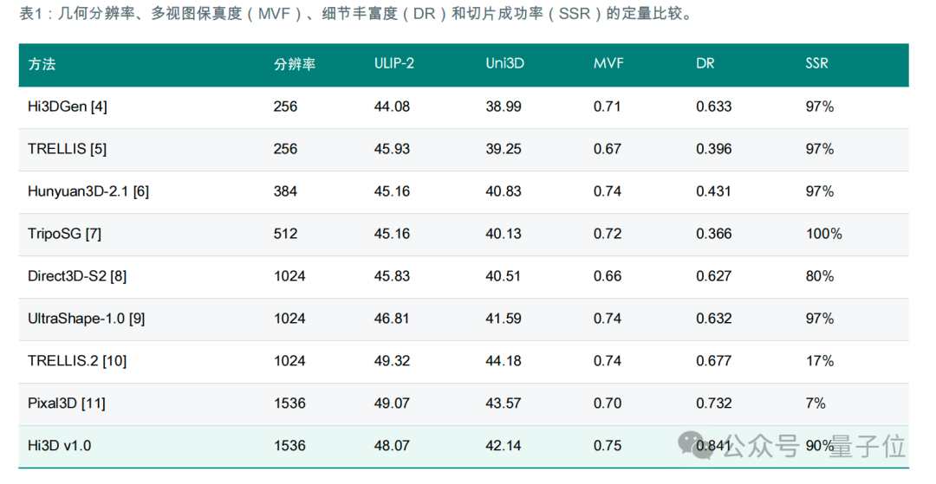Click 45.16 in the TripoSG row

tap(392, 234)
